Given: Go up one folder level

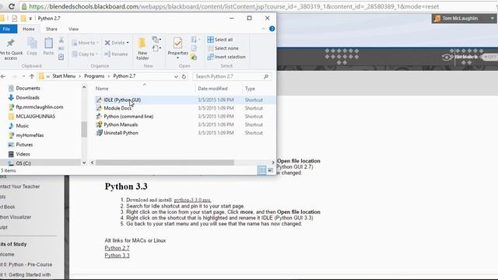Looking at the screenshot, I should 32,76.
